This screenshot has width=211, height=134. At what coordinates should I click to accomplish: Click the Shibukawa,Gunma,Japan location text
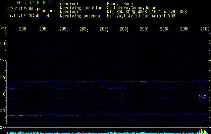130,8
